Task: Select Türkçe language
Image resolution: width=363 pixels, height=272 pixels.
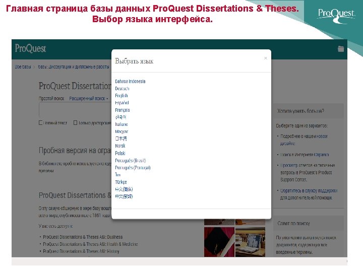Action: (x=121, y=182)
